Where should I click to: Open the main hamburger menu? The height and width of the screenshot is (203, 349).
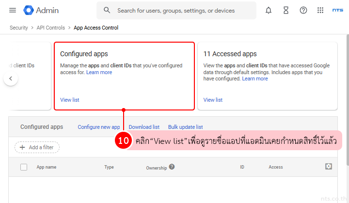(13, 10)
